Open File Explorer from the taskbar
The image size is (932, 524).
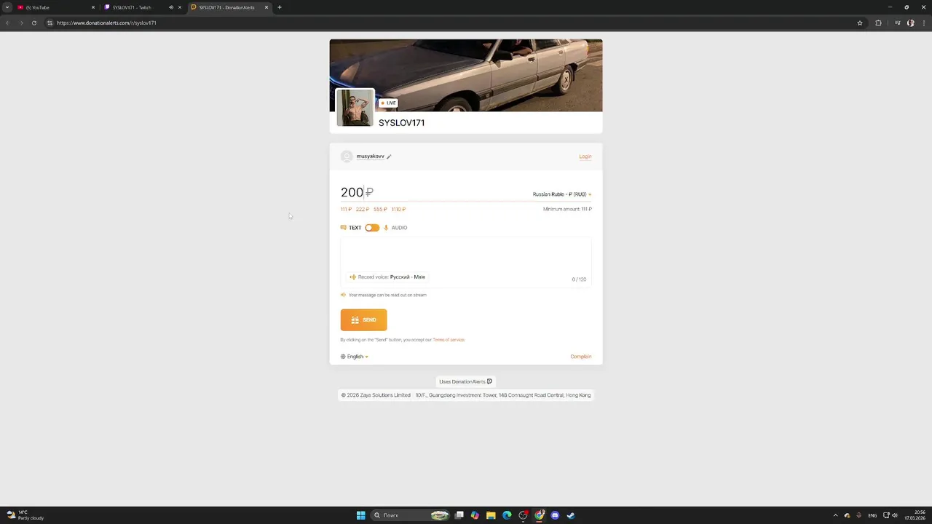pyautogui.click(x=491, y=515)
